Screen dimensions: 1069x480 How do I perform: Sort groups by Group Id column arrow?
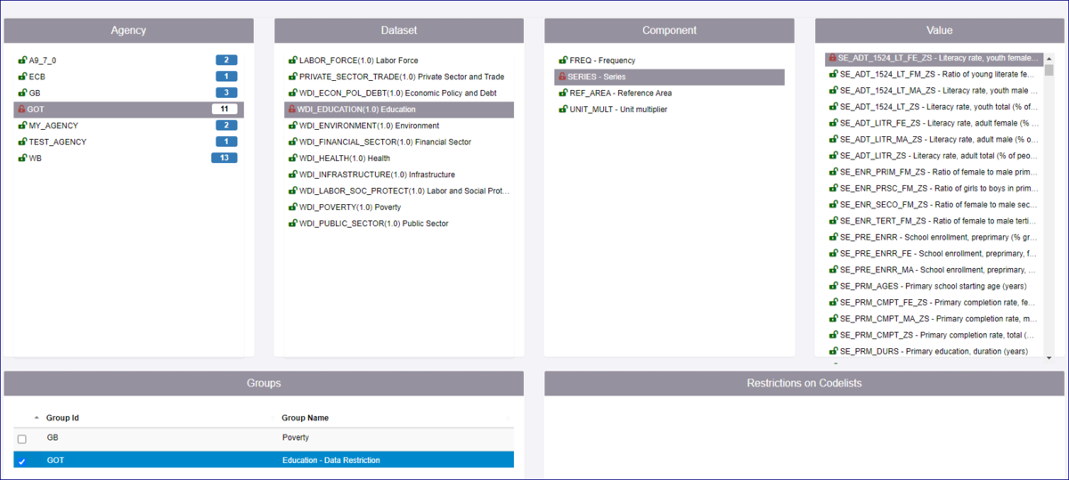pyautogui.click(x=37, y=418)
